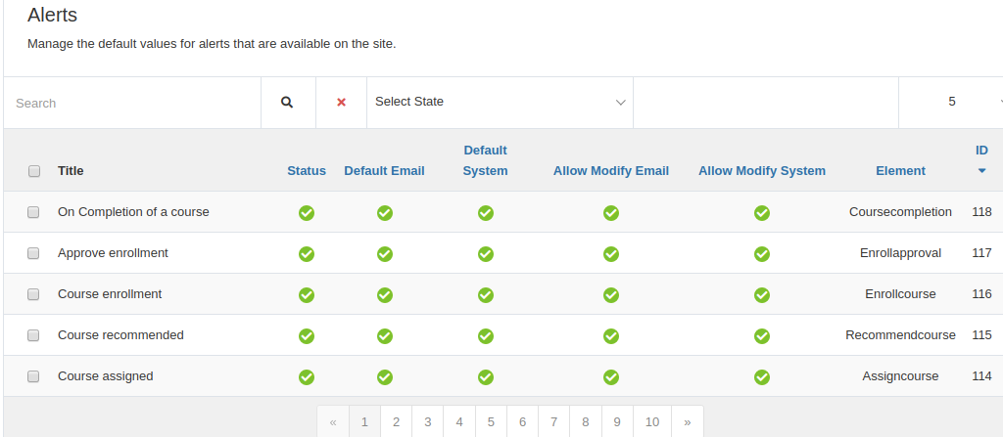Image resolution: width=1003 pixels, height=437 pixels.
Task: Click into the Search input field
Action: pos(132,103)
